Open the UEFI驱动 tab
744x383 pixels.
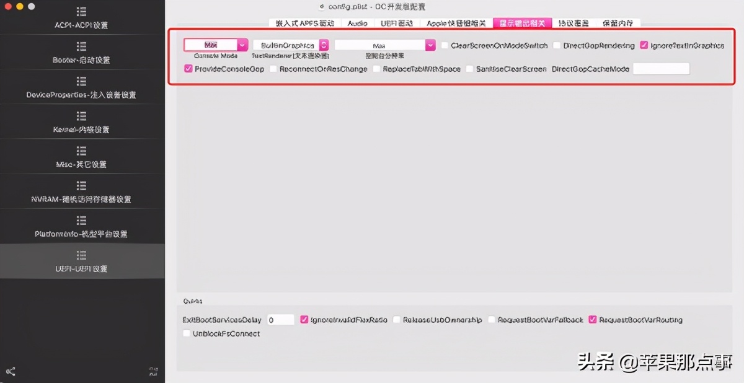[x=397, y=23]
